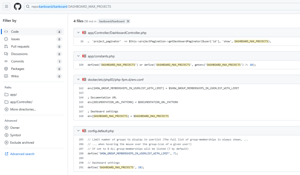The height and width of the screenshot is (175, 300).
Task: Click the external link icon by Advanced search
Action: pyautogui.click(x=6, y=154)
